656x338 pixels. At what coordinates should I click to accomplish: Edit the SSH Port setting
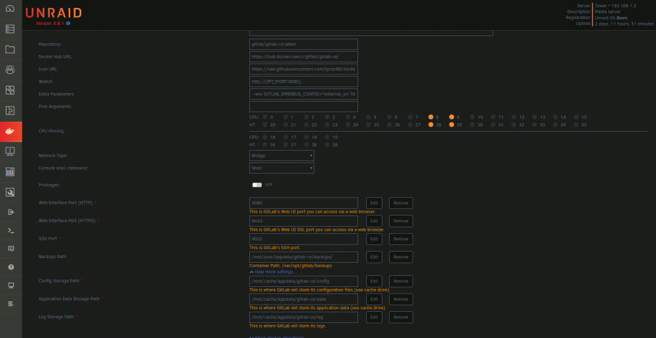pyautogui.click(x=374, y=239)
